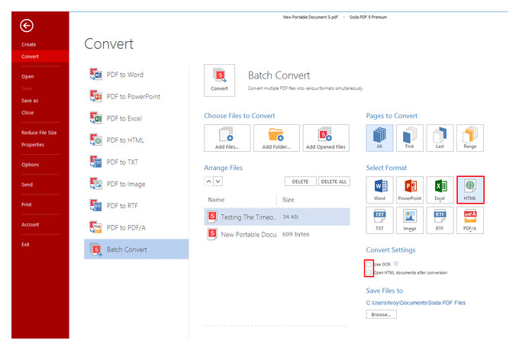Open Account from the sidebar
Image resolution: width=519 pixels, height=350 pixels.
[x=30, y=225]
